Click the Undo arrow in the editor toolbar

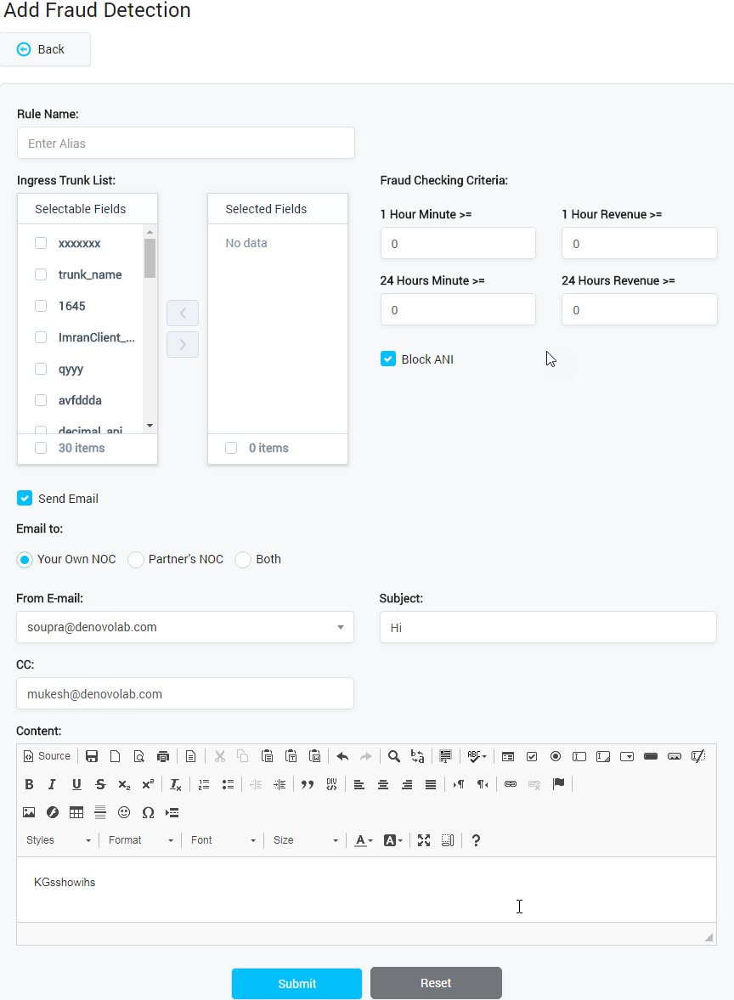click(x=342, y=756)
